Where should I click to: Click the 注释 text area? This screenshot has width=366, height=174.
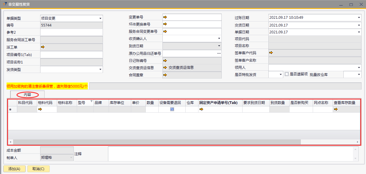click(231, 154)
